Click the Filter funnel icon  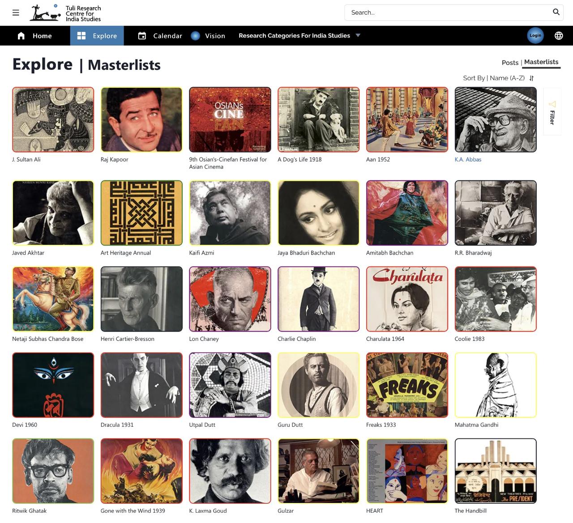tap(552, 104)
